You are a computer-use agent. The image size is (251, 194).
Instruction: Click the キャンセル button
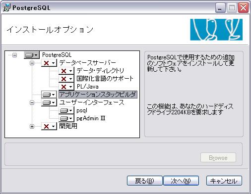224,181
